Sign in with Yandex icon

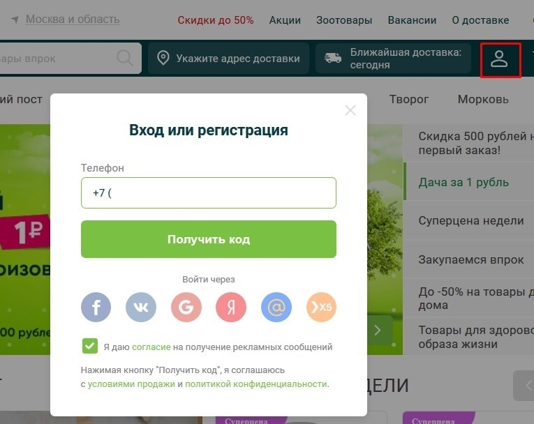click(231, 308)
